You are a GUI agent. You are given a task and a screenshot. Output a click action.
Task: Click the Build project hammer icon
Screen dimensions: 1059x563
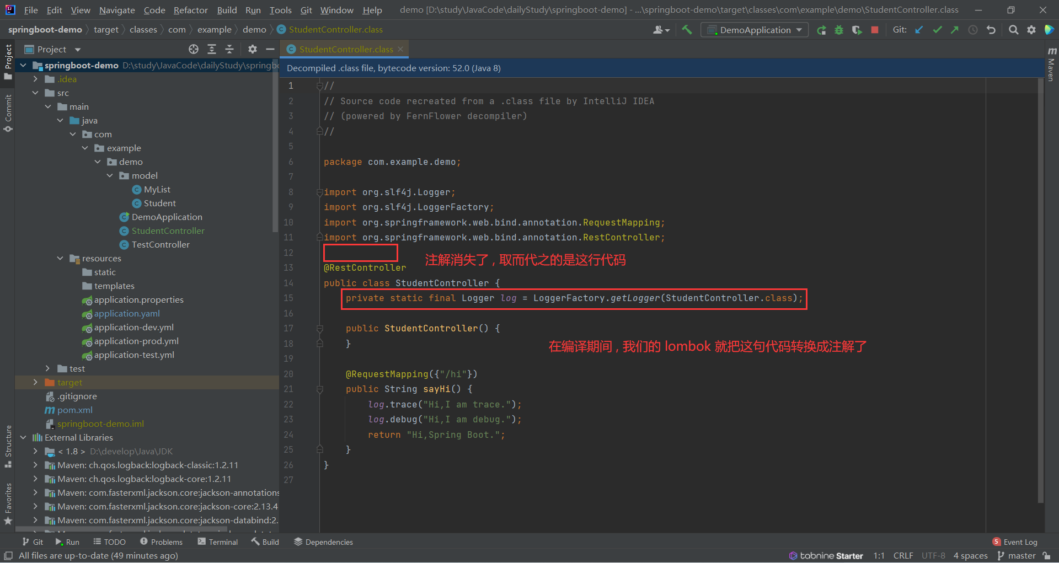(687, 30)
